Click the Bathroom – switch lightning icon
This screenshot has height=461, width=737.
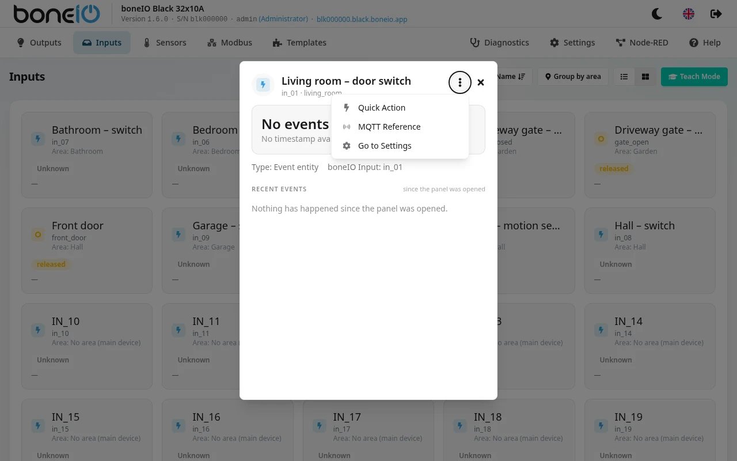point(38,139)
